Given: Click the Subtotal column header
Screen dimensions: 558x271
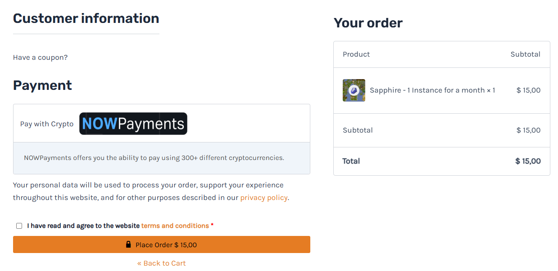Looking at the screenshot, I should coord(525,54).
